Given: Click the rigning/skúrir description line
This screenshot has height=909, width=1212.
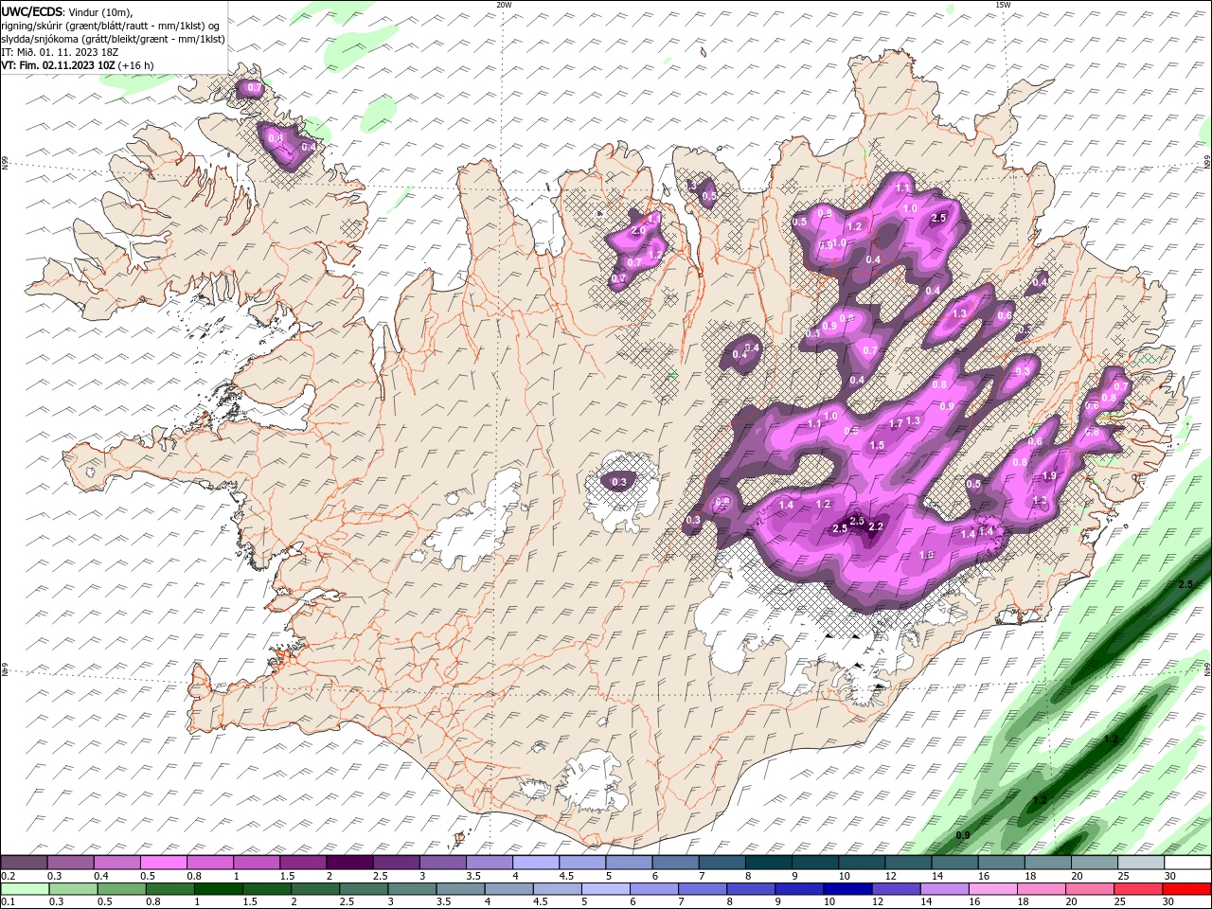Looking at the screenshot, I should coord(112,26).
